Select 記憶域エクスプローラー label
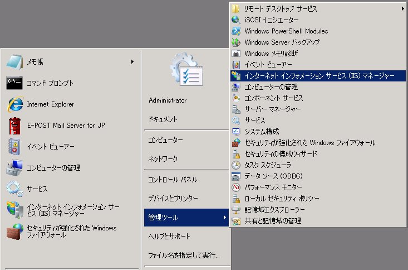 [274, 210]
